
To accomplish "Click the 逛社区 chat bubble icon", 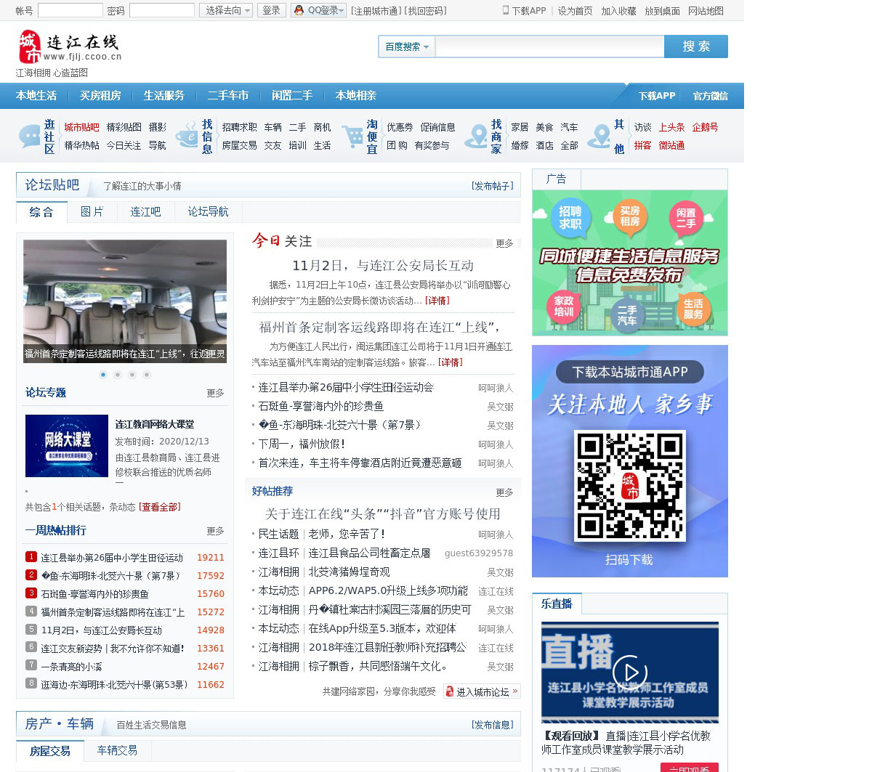I will pos(30,136).
